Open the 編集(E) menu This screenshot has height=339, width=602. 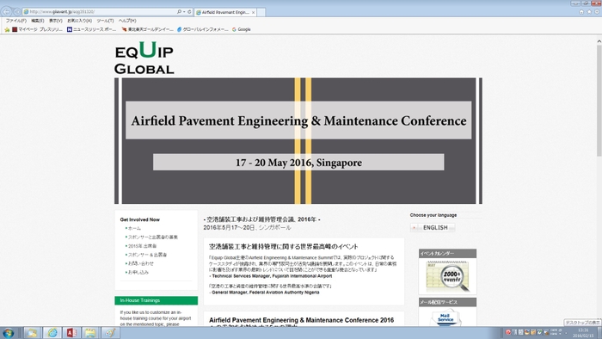point(38,21)
